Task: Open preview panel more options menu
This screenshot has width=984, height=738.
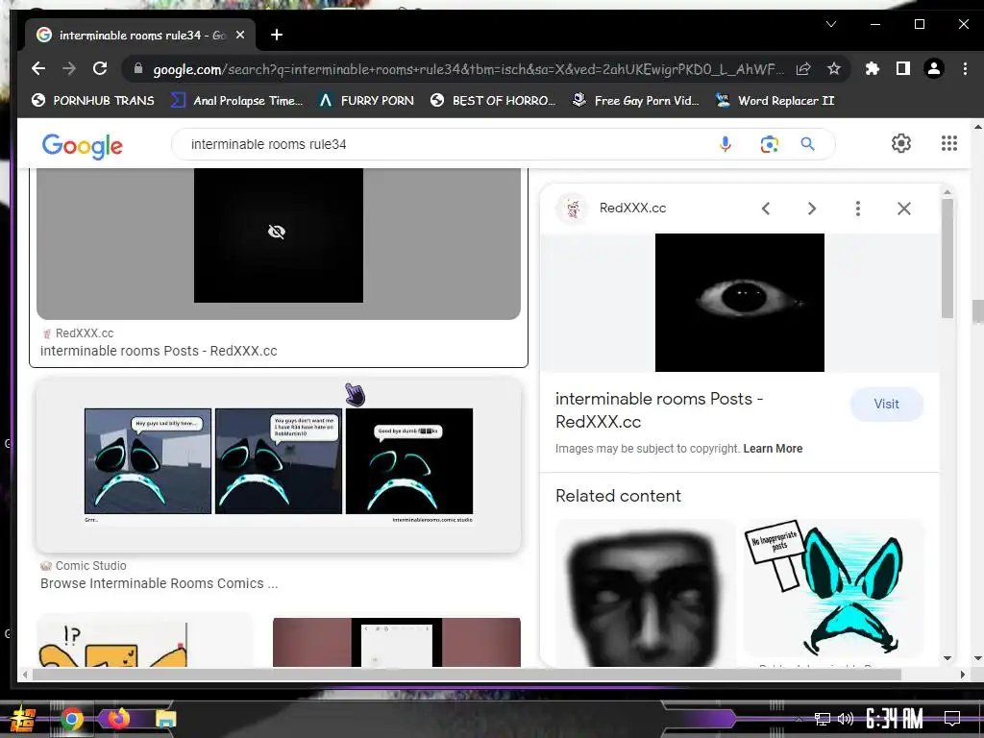Action: (x=858, y=209)
